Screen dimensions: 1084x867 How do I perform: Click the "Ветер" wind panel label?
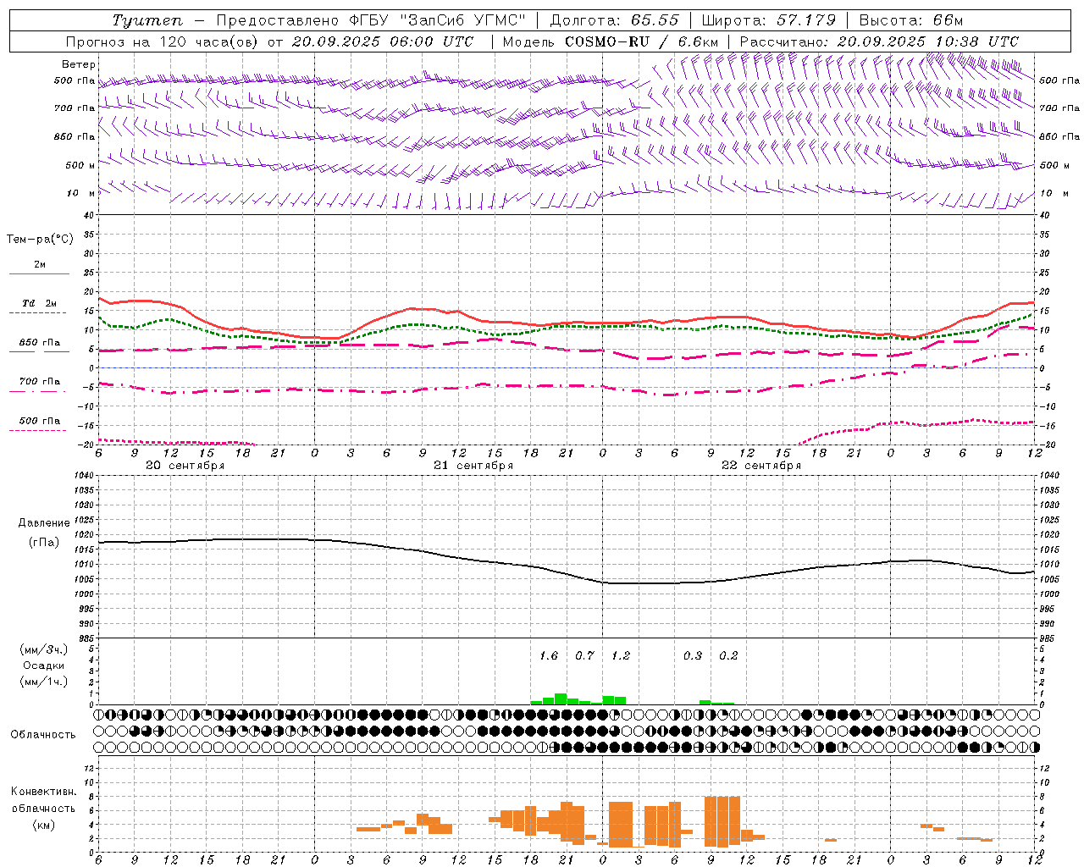[79, 64]
